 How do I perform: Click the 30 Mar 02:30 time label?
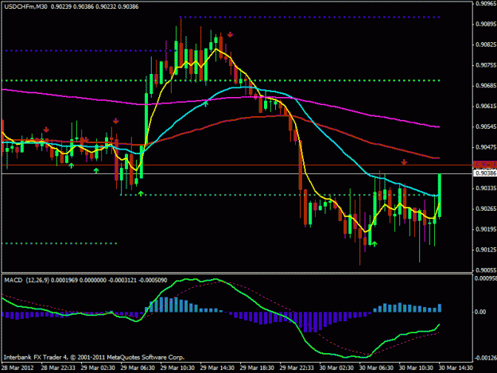336,368
